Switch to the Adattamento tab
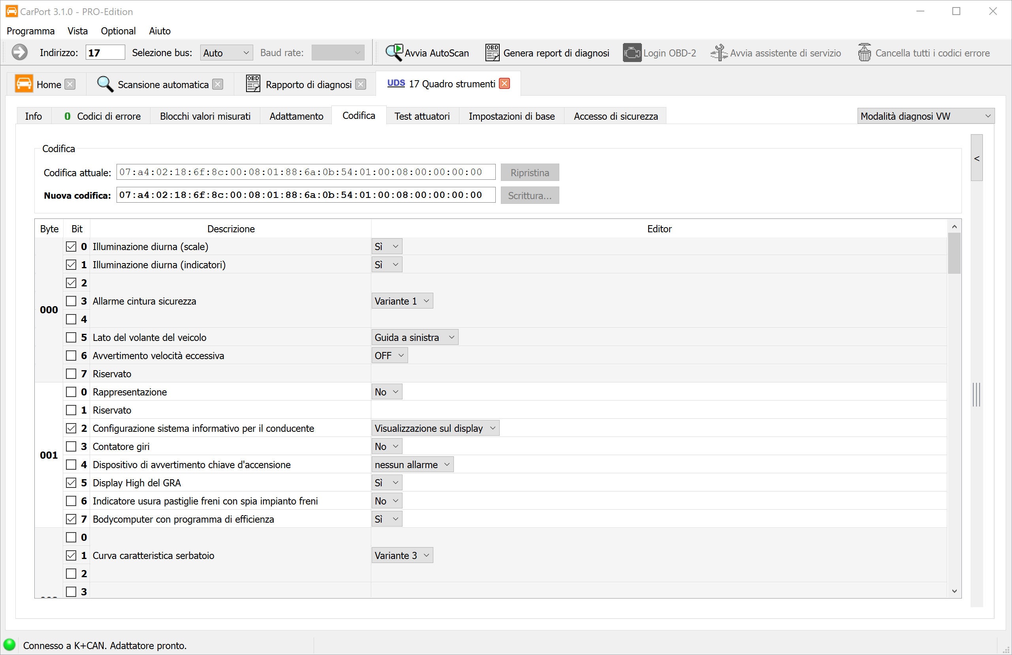 click(296, 116)
